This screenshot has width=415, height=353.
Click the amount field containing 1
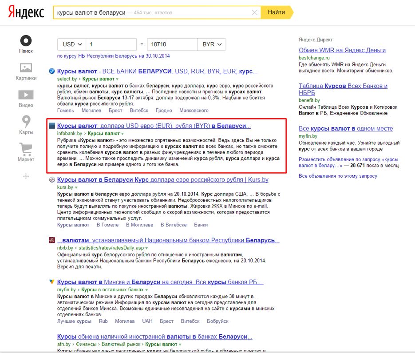click(x=111, y=44)
